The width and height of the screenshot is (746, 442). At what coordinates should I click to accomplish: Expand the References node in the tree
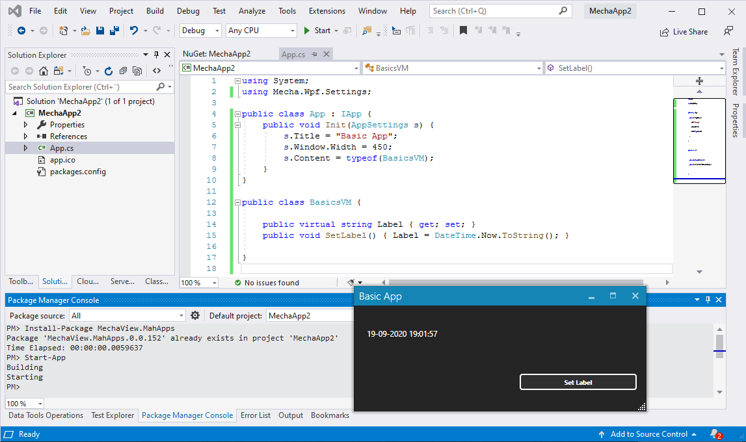25,136
